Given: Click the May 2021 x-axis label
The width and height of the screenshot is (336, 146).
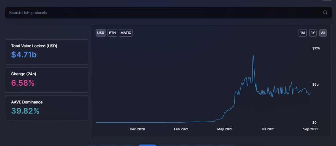Looking at the screenshot, I should (225, 129).
